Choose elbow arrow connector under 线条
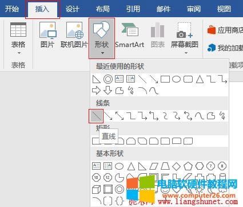The image size is (243, 207). click(x=142, y=116)
